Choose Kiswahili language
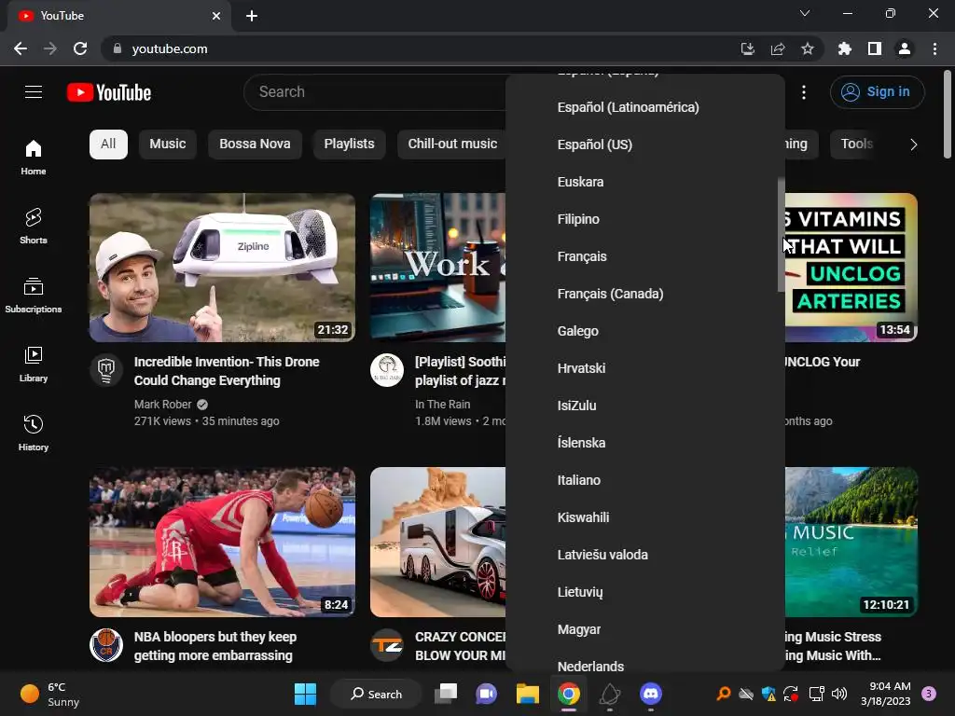Viewport: 955px width, 716px height. (x=645, y=517)
